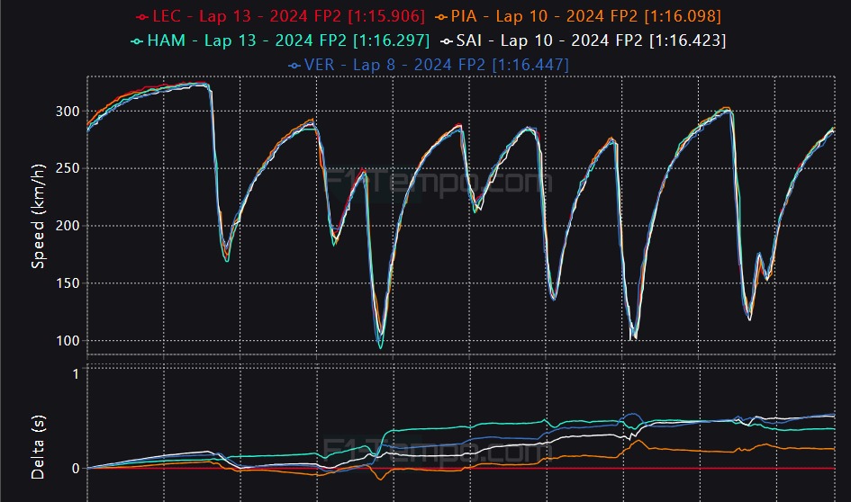The width and height of the screenshot is (851, 502).
Task: Select the 300 tick on speed axis
Action: pyautogui.click(x=68, y=112)
